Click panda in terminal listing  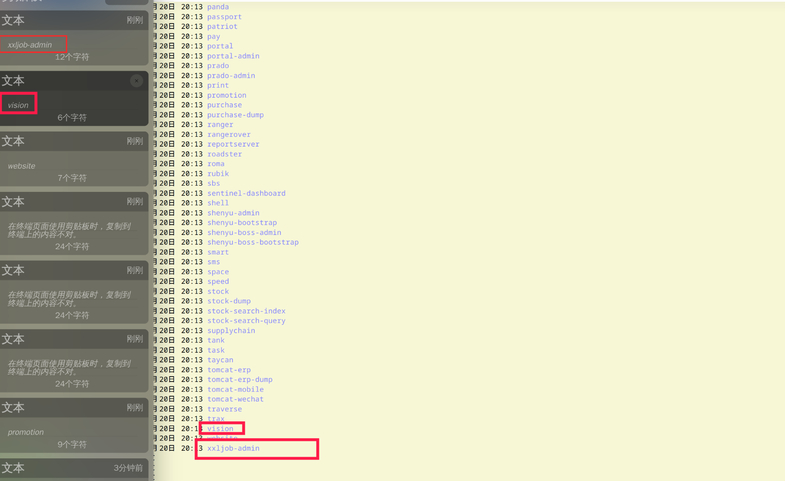[x=218, y=7]
